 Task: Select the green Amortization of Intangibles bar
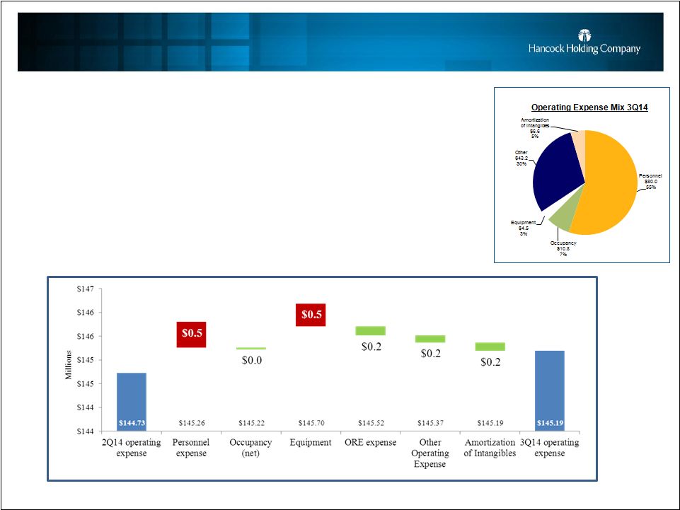pos(490,347)
